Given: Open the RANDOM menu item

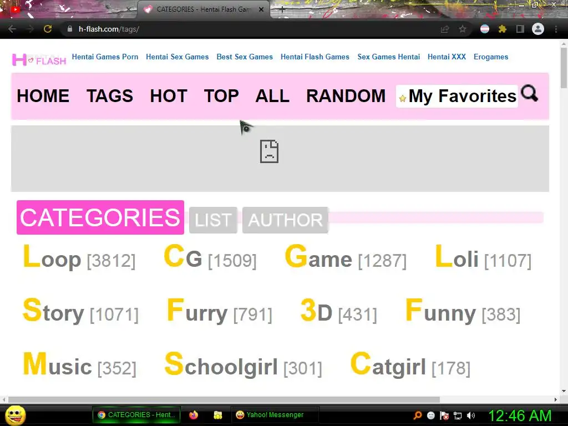Looking at the screenshot, I should coord(346,96).
